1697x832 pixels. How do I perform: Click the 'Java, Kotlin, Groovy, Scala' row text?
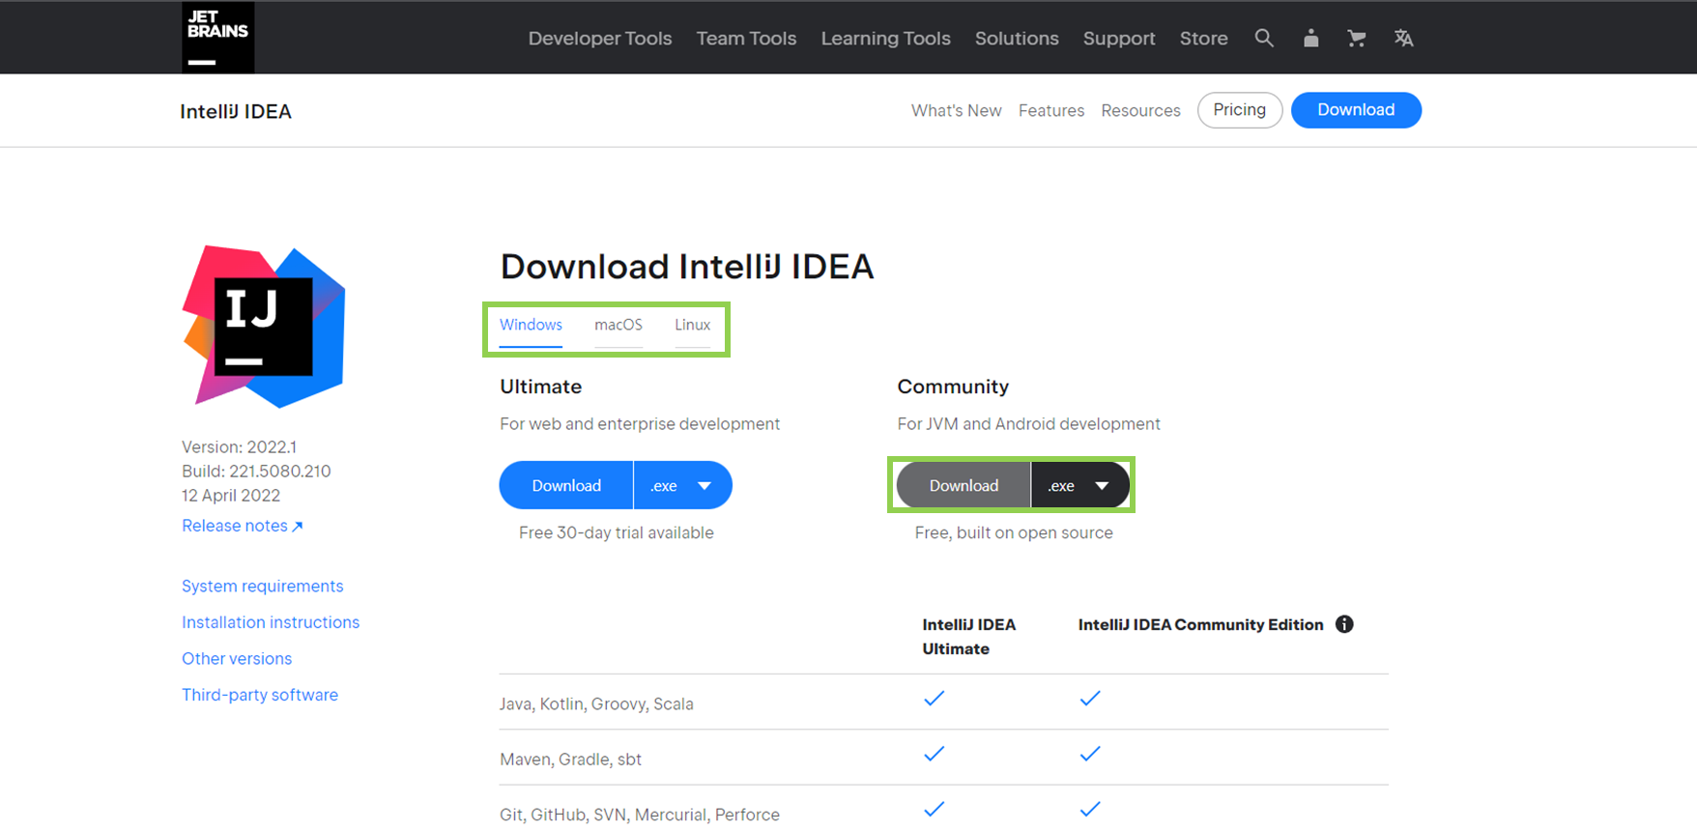[596, 703]
